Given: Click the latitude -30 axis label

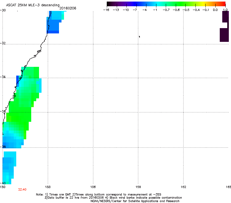Looking at the screenshot, I should coord(3,10).
